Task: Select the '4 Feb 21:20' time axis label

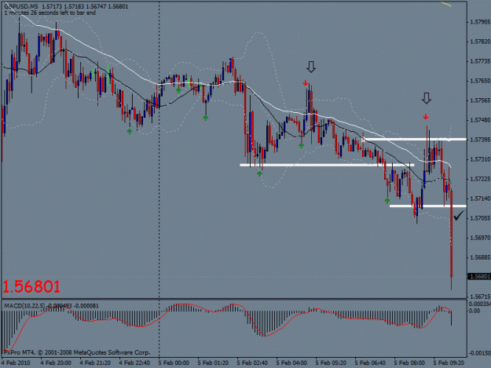Action: point(95,363)
